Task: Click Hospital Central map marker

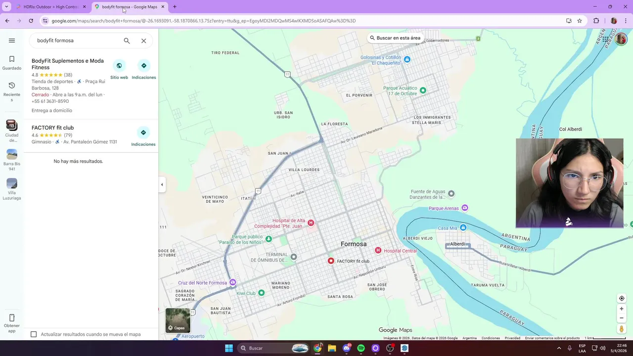Action: 378,250
